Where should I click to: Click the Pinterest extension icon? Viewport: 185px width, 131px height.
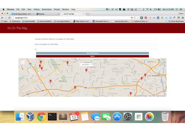[x=146, y=18]
